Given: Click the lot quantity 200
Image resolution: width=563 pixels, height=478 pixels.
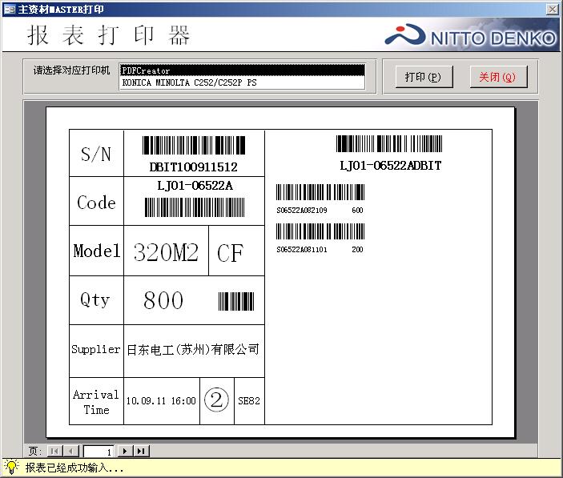Looking at the screenshot, I should click(357, 249).
